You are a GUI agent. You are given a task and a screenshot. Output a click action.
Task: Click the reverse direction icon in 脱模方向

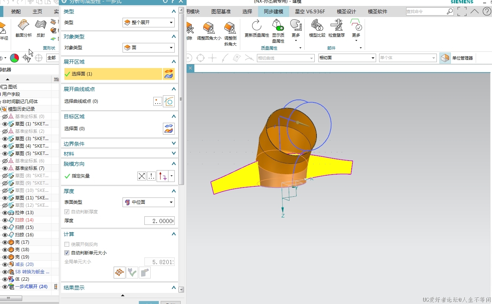click(x=142, y=176)
